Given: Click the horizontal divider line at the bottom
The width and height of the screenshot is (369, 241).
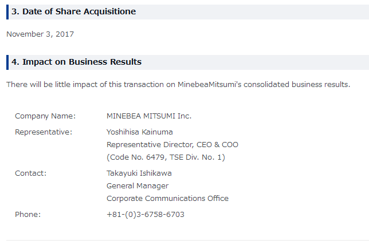Looking at the screenshot, I should pyautogui.click(x=185, y=240).
